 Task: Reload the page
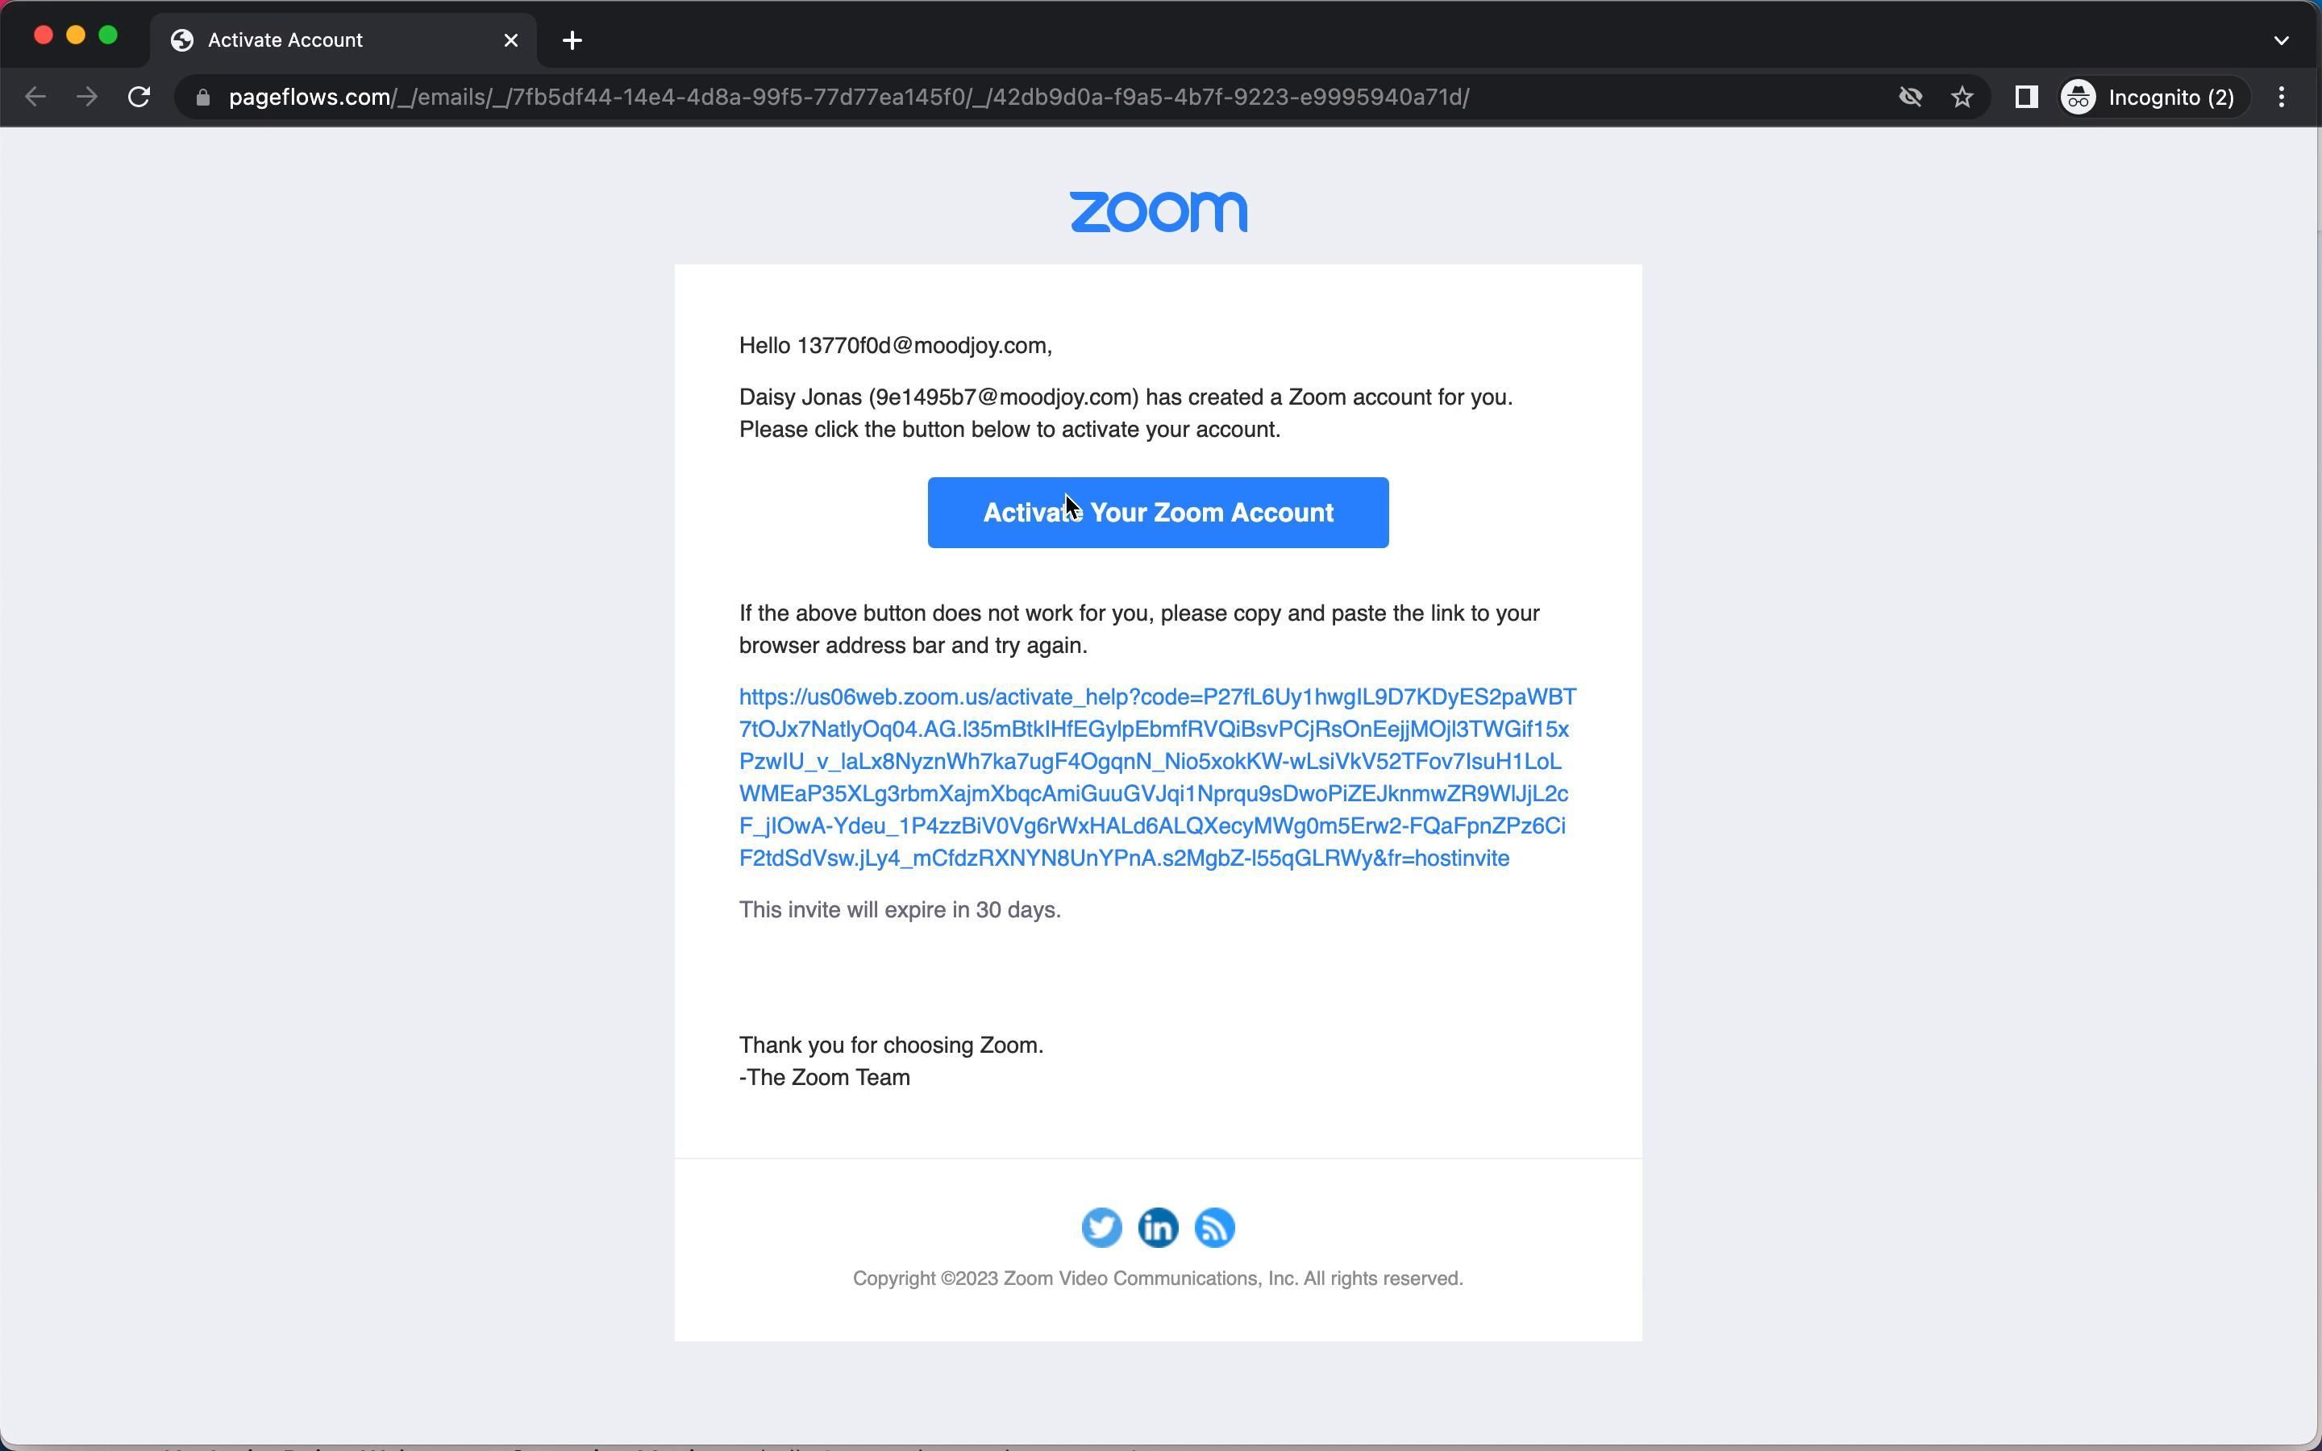(x=139, y=97)
